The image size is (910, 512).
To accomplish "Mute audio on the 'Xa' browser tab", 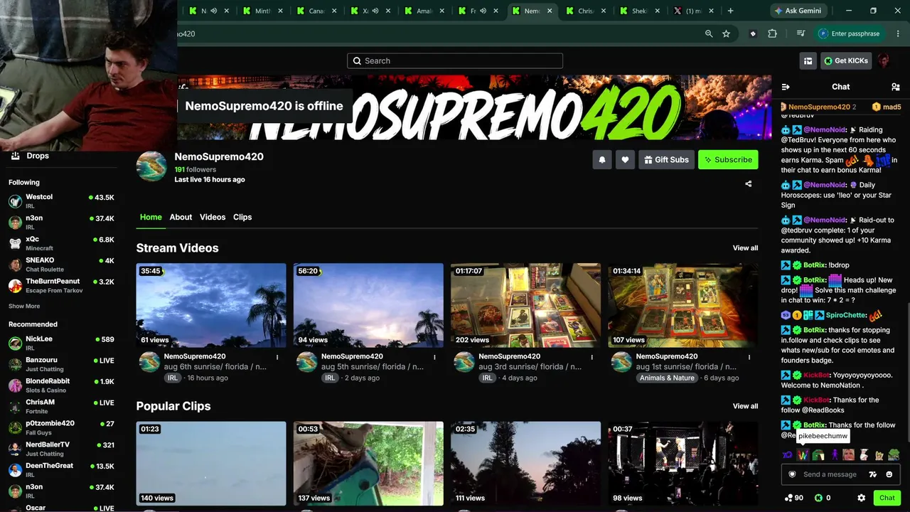I will coord(375,11).
